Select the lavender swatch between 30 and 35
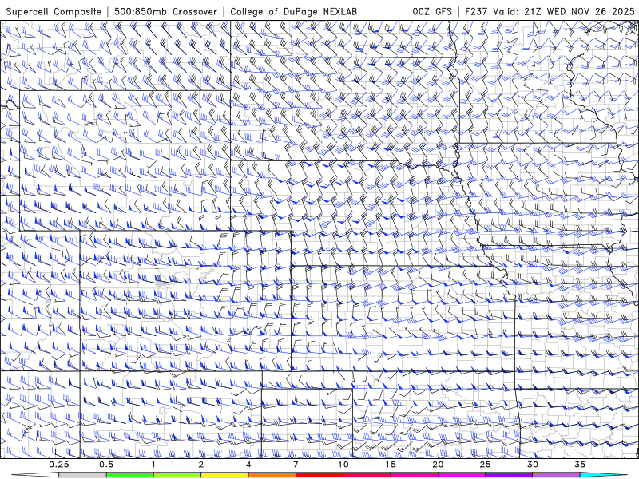Viewport: 639px width, 479px height. pos(556,475)
